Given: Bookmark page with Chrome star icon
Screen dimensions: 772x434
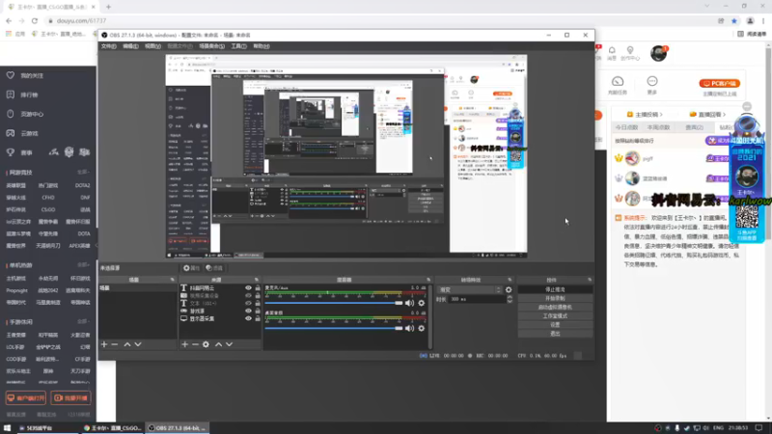Looking at the screenshot, I should 734,20.
